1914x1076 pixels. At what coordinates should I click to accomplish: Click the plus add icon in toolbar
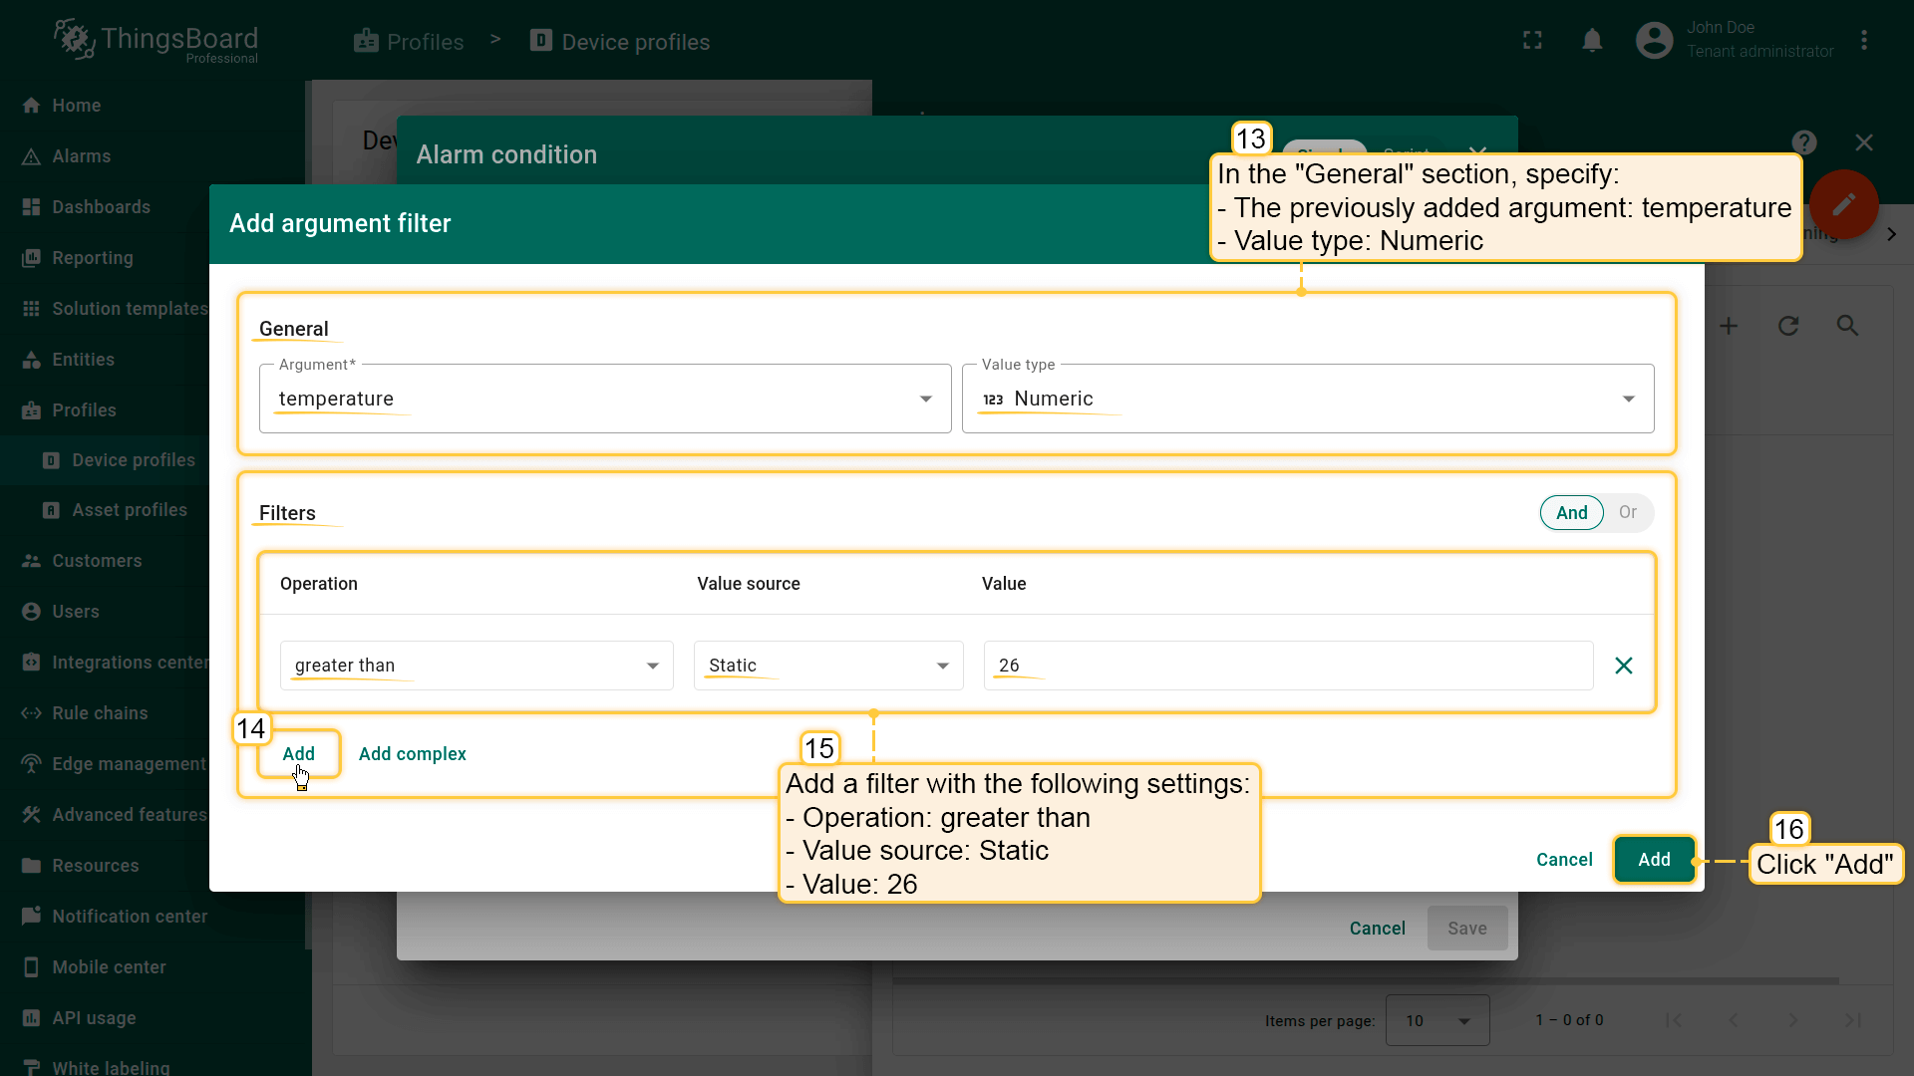(1729, 326)
